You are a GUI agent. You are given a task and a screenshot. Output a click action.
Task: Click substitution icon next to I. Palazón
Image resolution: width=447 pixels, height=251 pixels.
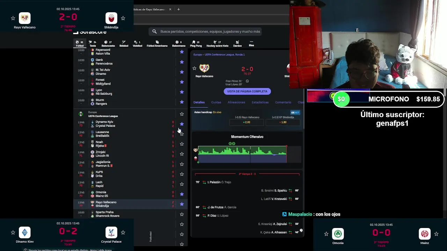coord(204,182)
